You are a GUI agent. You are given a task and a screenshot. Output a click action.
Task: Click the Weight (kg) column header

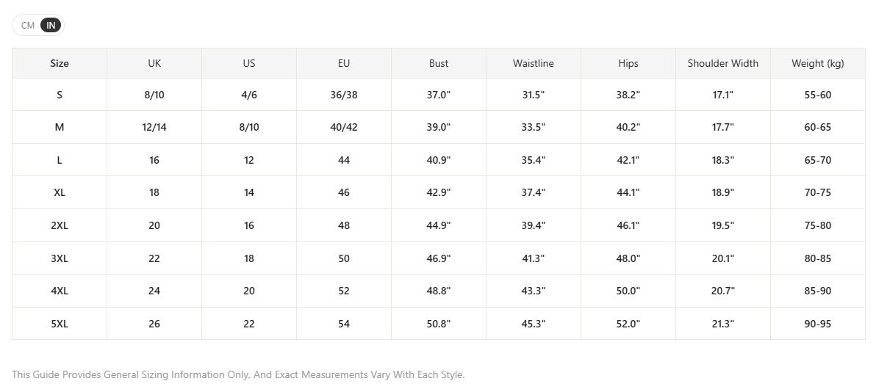[818, 63]
